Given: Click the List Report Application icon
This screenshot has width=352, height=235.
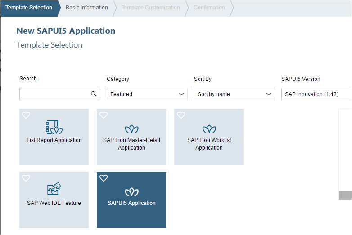Looking at the screenshot, I should 54,127.
